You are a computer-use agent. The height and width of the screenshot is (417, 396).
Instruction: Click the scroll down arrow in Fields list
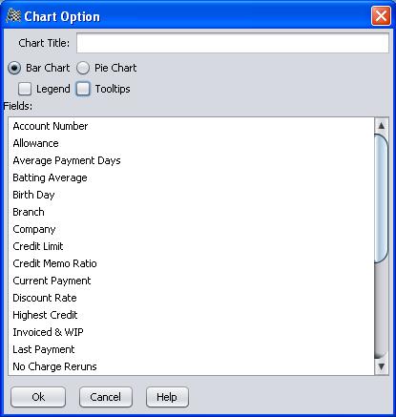(x=382, y=366)
